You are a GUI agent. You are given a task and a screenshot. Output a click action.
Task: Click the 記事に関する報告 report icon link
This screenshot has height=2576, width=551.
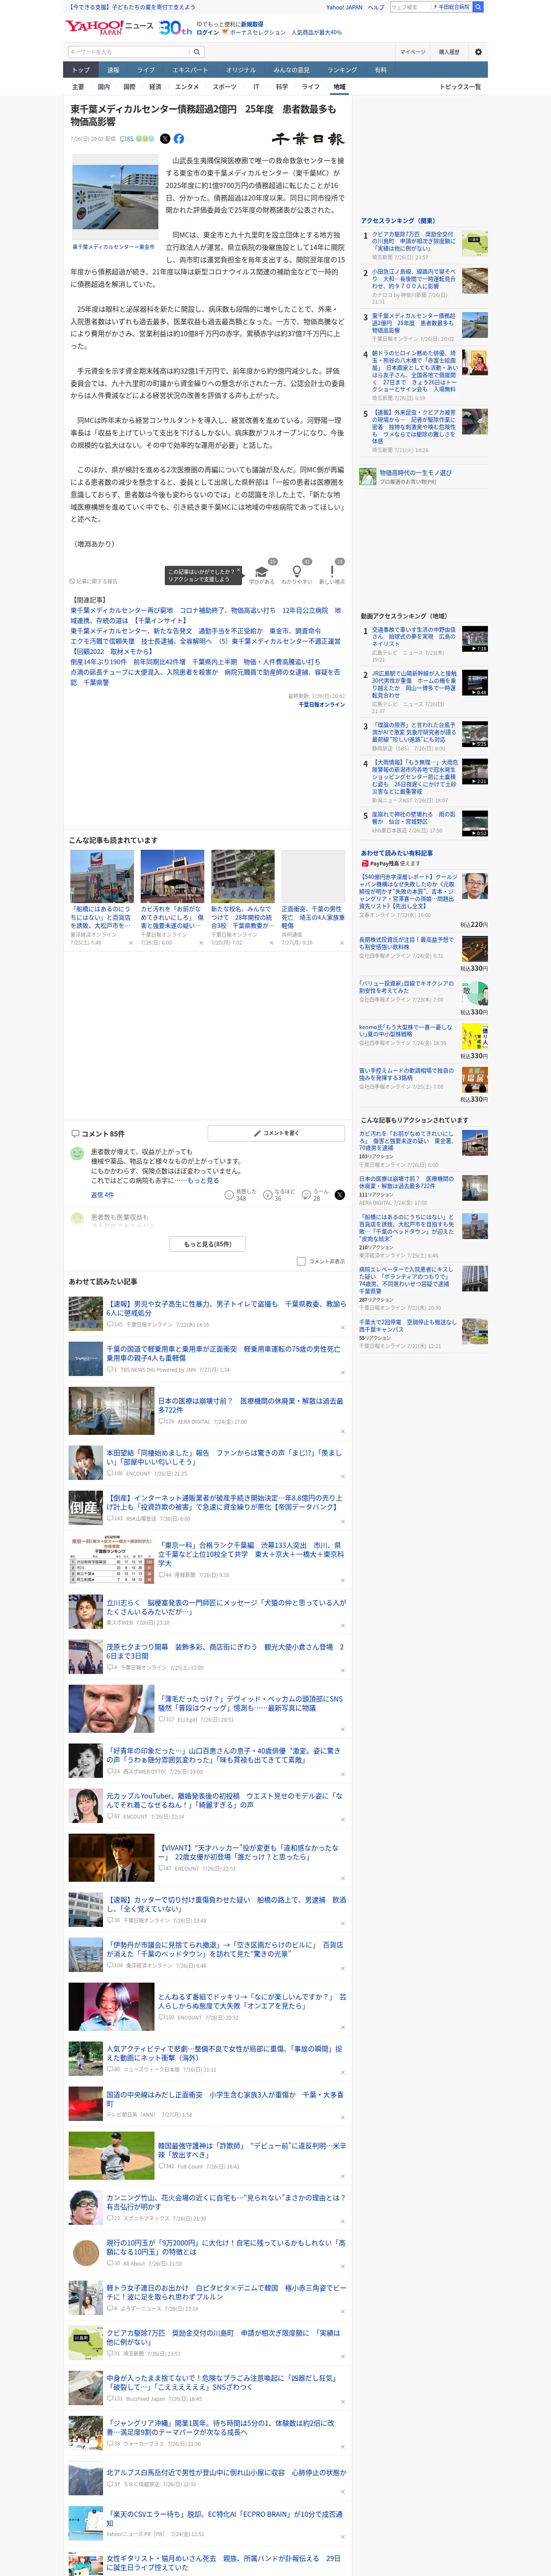[94, 581]
